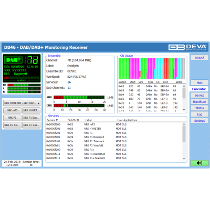Click the SNR level meter bar

coord(79,97)
